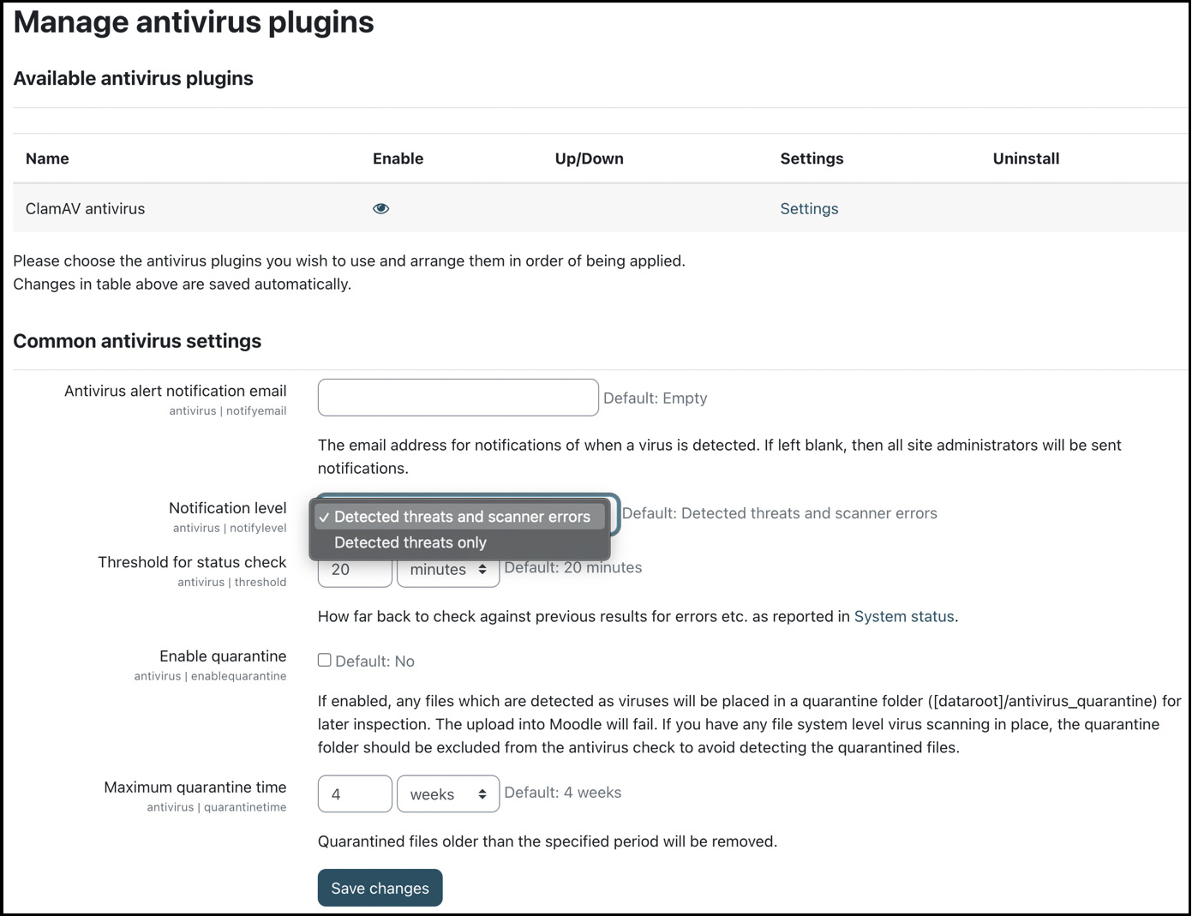
Task: Click the 'Default: 4 weeks' text
Action: 563,793
